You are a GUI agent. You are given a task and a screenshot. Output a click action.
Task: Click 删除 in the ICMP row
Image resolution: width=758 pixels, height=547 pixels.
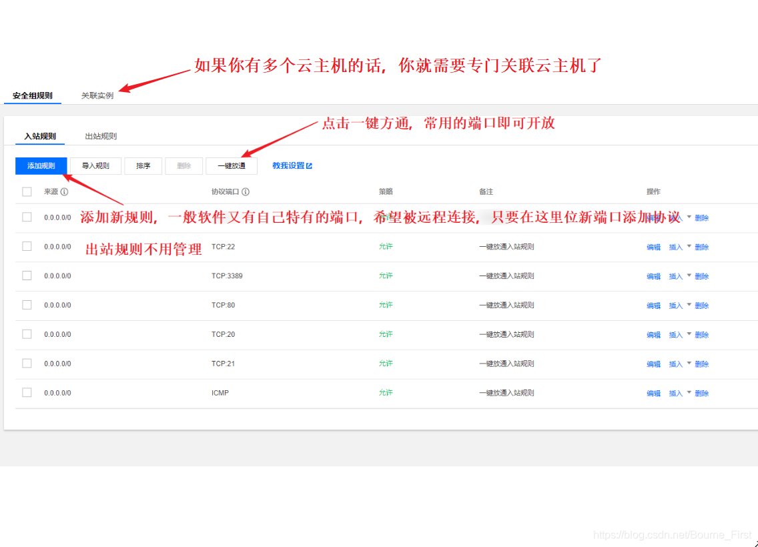(x=701, y=394)
